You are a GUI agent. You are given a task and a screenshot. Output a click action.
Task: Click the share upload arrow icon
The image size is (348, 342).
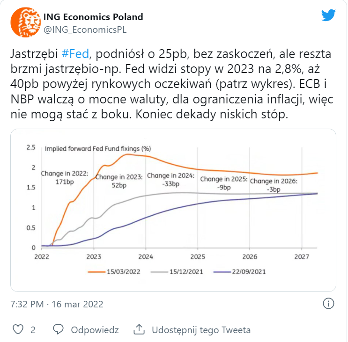click(139, 329)
